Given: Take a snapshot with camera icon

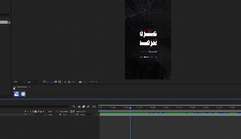Looking at the screenshot, I should (80, 82).
